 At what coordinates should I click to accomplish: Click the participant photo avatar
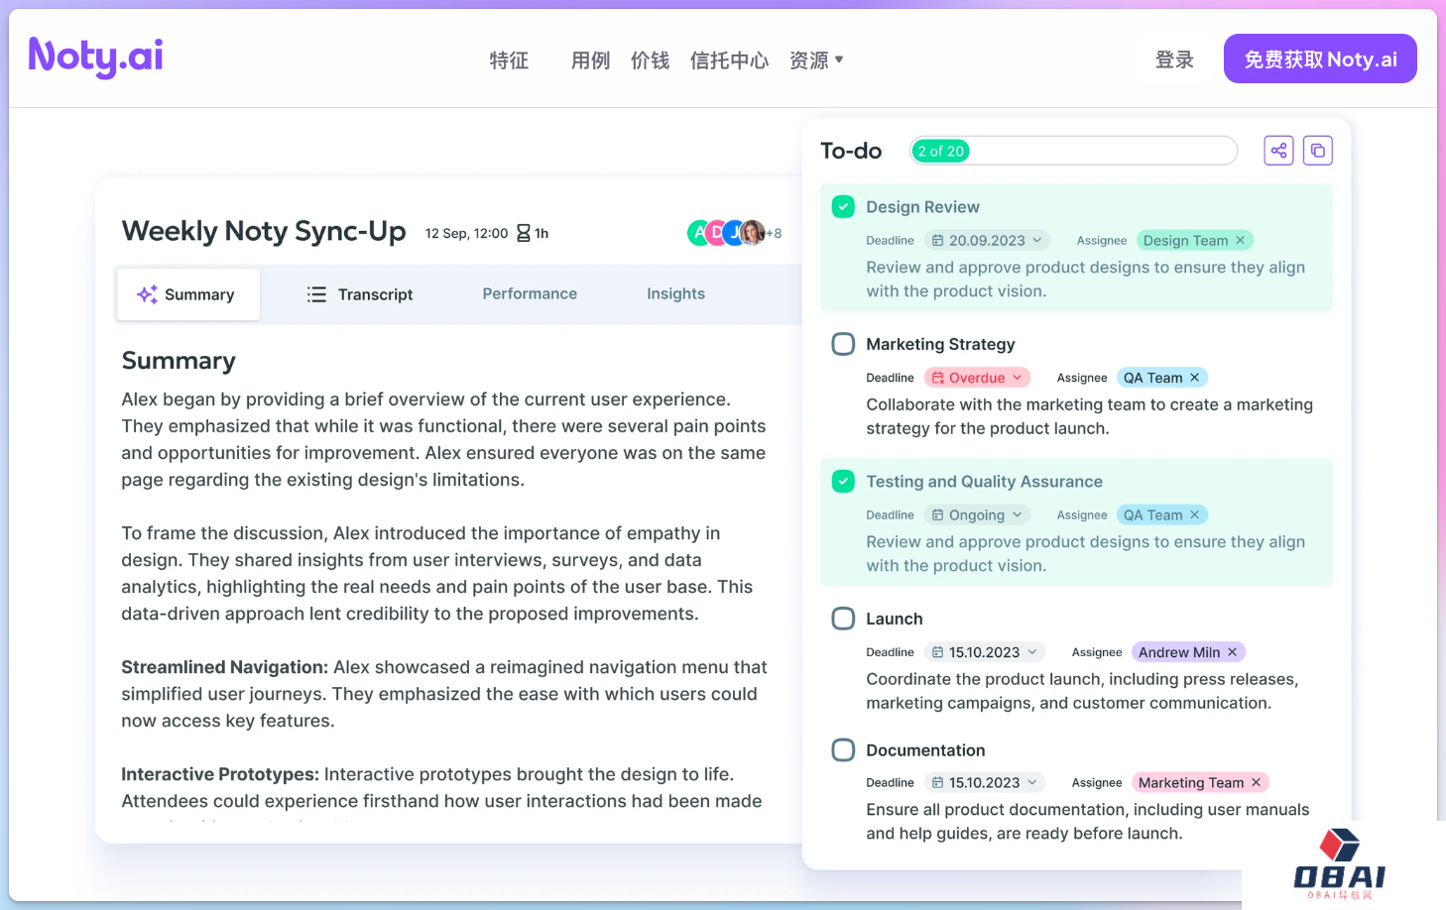click(753, 233)
